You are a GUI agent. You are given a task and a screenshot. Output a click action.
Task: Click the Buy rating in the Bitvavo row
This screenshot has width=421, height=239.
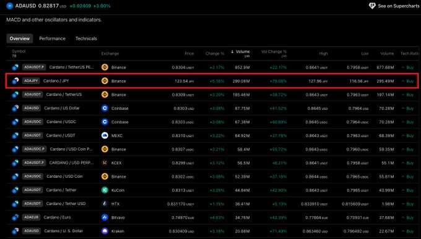(x=407, y=217)
